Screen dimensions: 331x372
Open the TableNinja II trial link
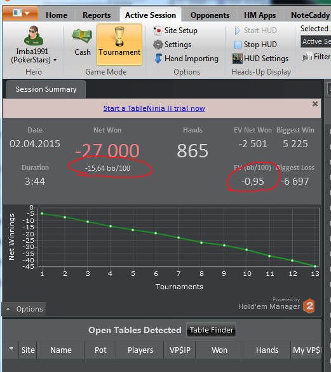click(154, 108)
